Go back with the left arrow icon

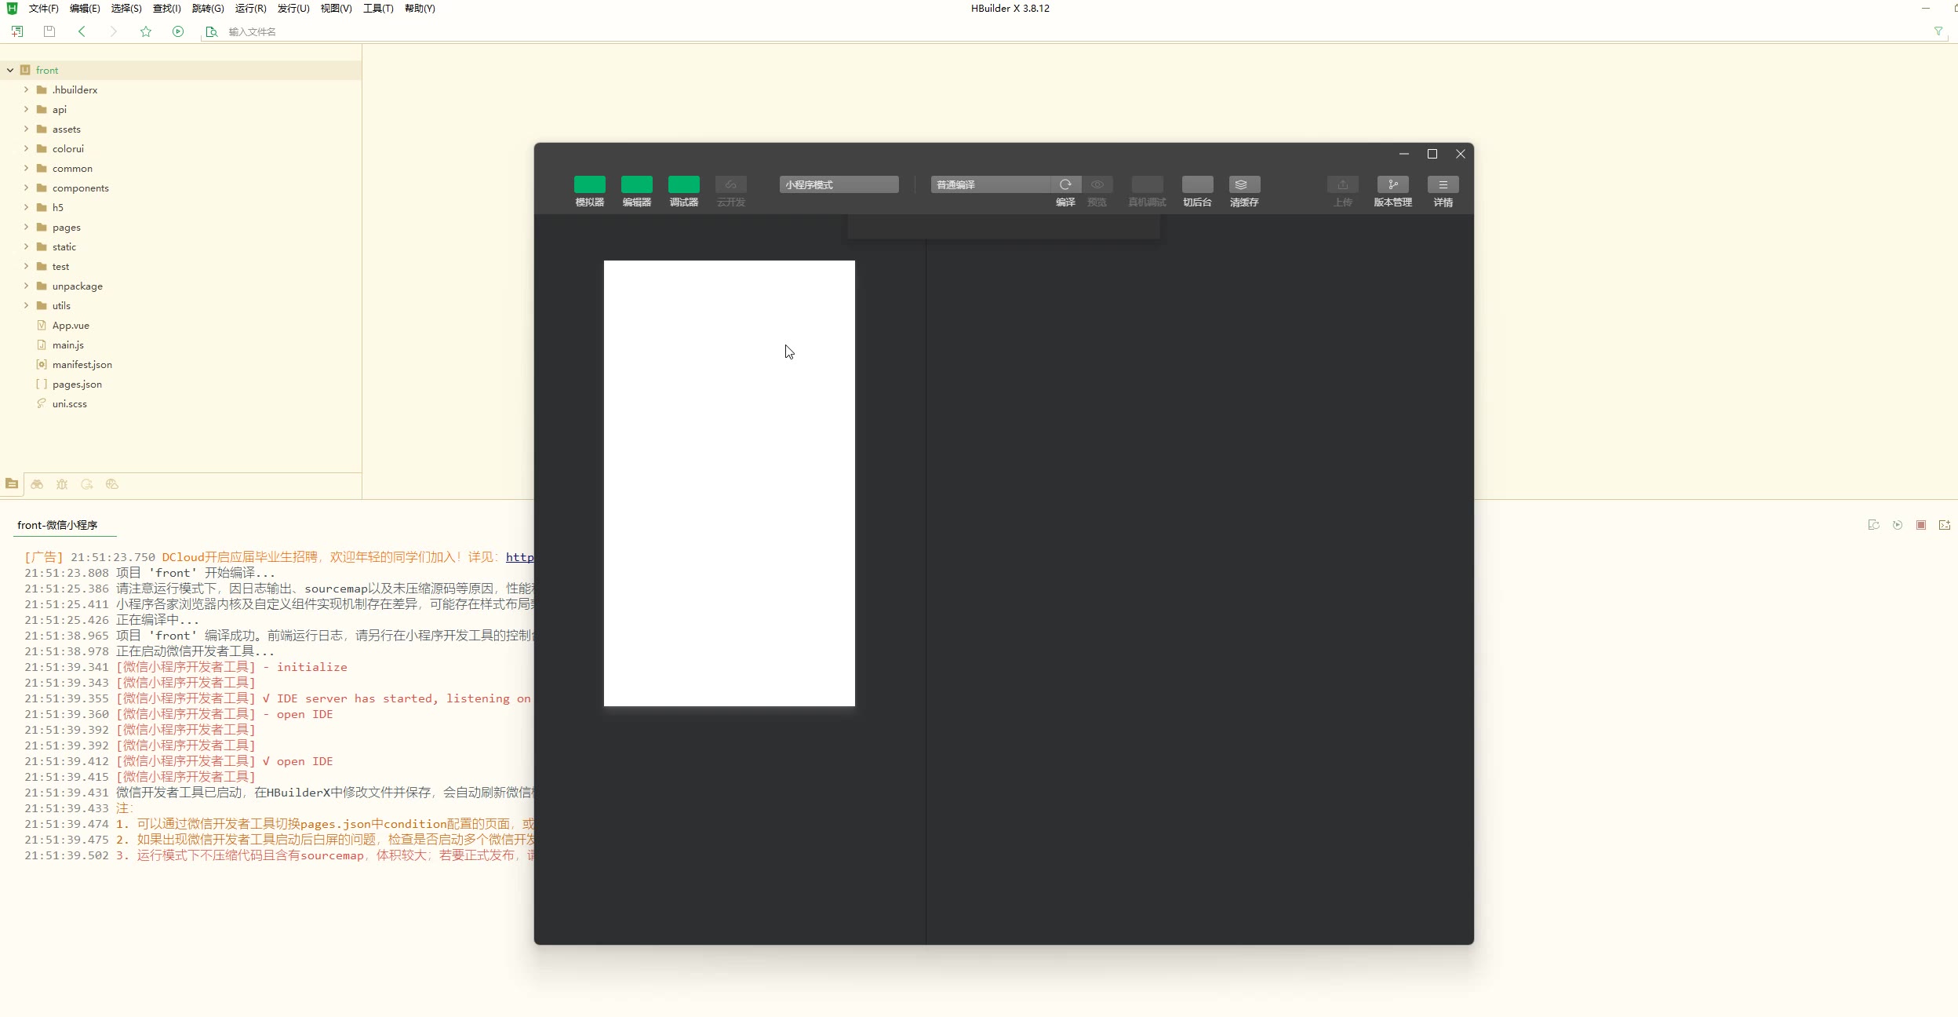(82, 31)
